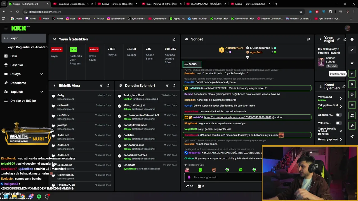Toggle the chat bubble icon in the right sidebar
358x201 pixels.
[352, 95]
